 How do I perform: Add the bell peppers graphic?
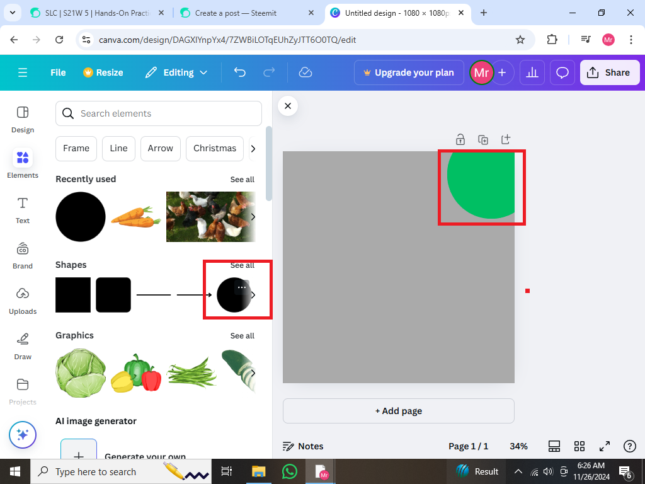(136, 373)
